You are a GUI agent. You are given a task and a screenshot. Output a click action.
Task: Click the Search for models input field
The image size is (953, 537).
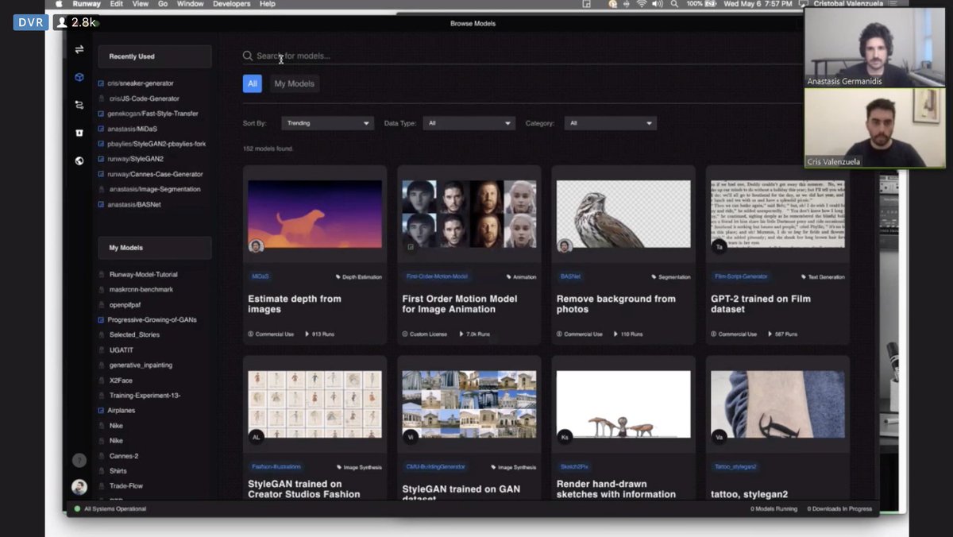[x=524, y=56]
